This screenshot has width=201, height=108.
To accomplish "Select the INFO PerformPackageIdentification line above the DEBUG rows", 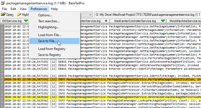I will pos(103,58).
